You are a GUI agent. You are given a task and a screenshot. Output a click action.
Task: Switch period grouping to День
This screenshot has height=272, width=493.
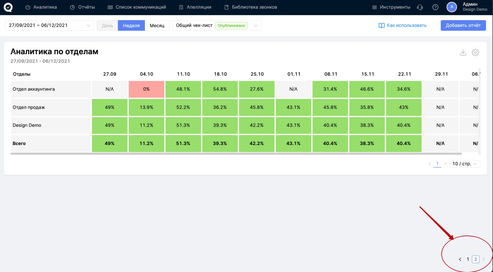[x=107, y=26]
